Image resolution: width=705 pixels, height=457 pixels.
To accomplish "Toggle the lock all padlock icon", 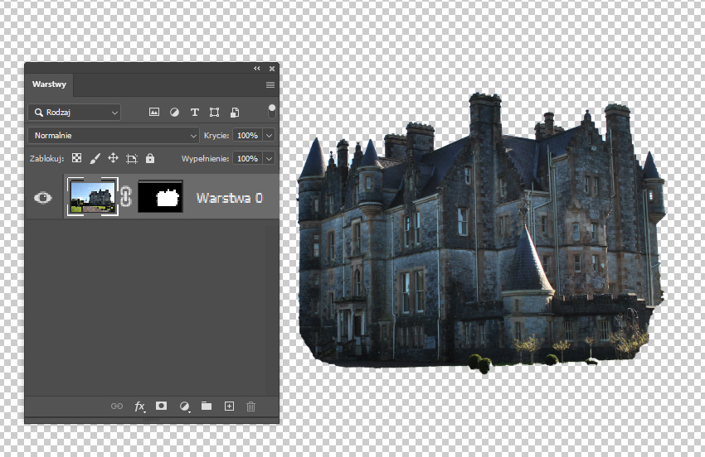I will pyautogui.click(x=150, y=158).
